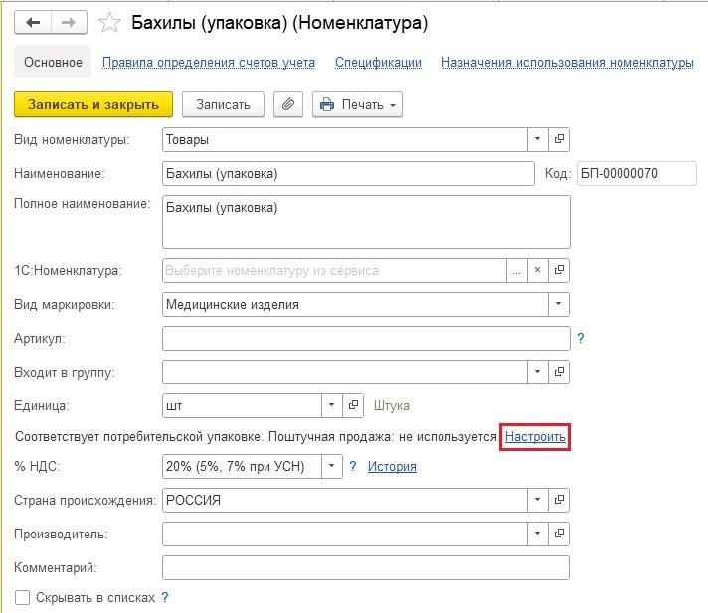Click the forward navigation arrow

pyautogui.click(x=69, y=22)
